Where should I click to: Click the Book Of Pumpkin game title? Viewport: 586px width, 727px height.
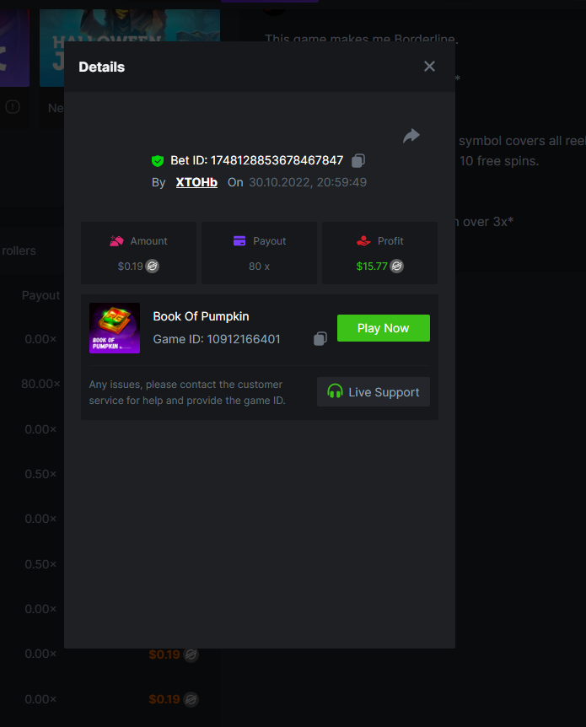[x=201, y=316]
